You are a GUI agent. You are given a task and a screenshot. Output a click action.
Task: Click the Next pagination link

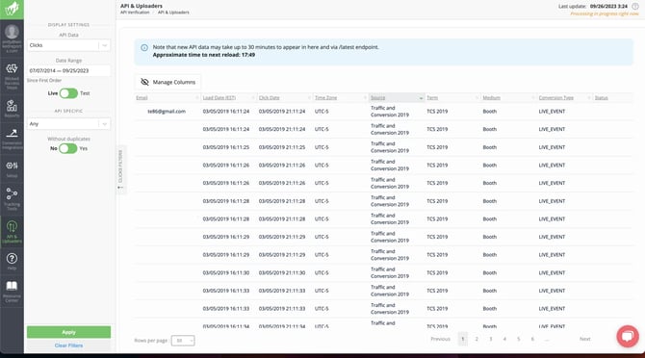pos(585,339)
